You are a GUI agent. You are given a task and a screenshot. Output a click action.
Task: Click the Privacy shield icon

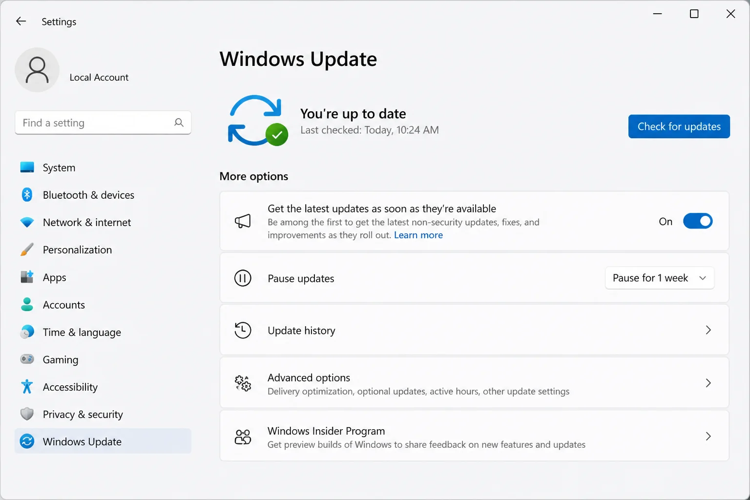click(x=27, y=414)
